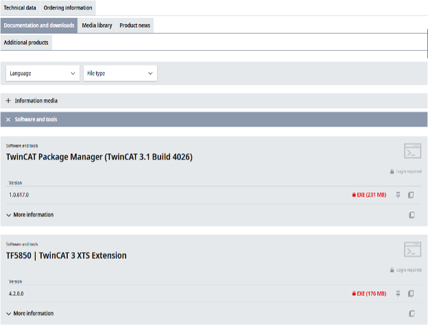Switch to Ordering information tab
Image resolution: width=428 pixels, height=326 pixels.
[x=68, y=8]
